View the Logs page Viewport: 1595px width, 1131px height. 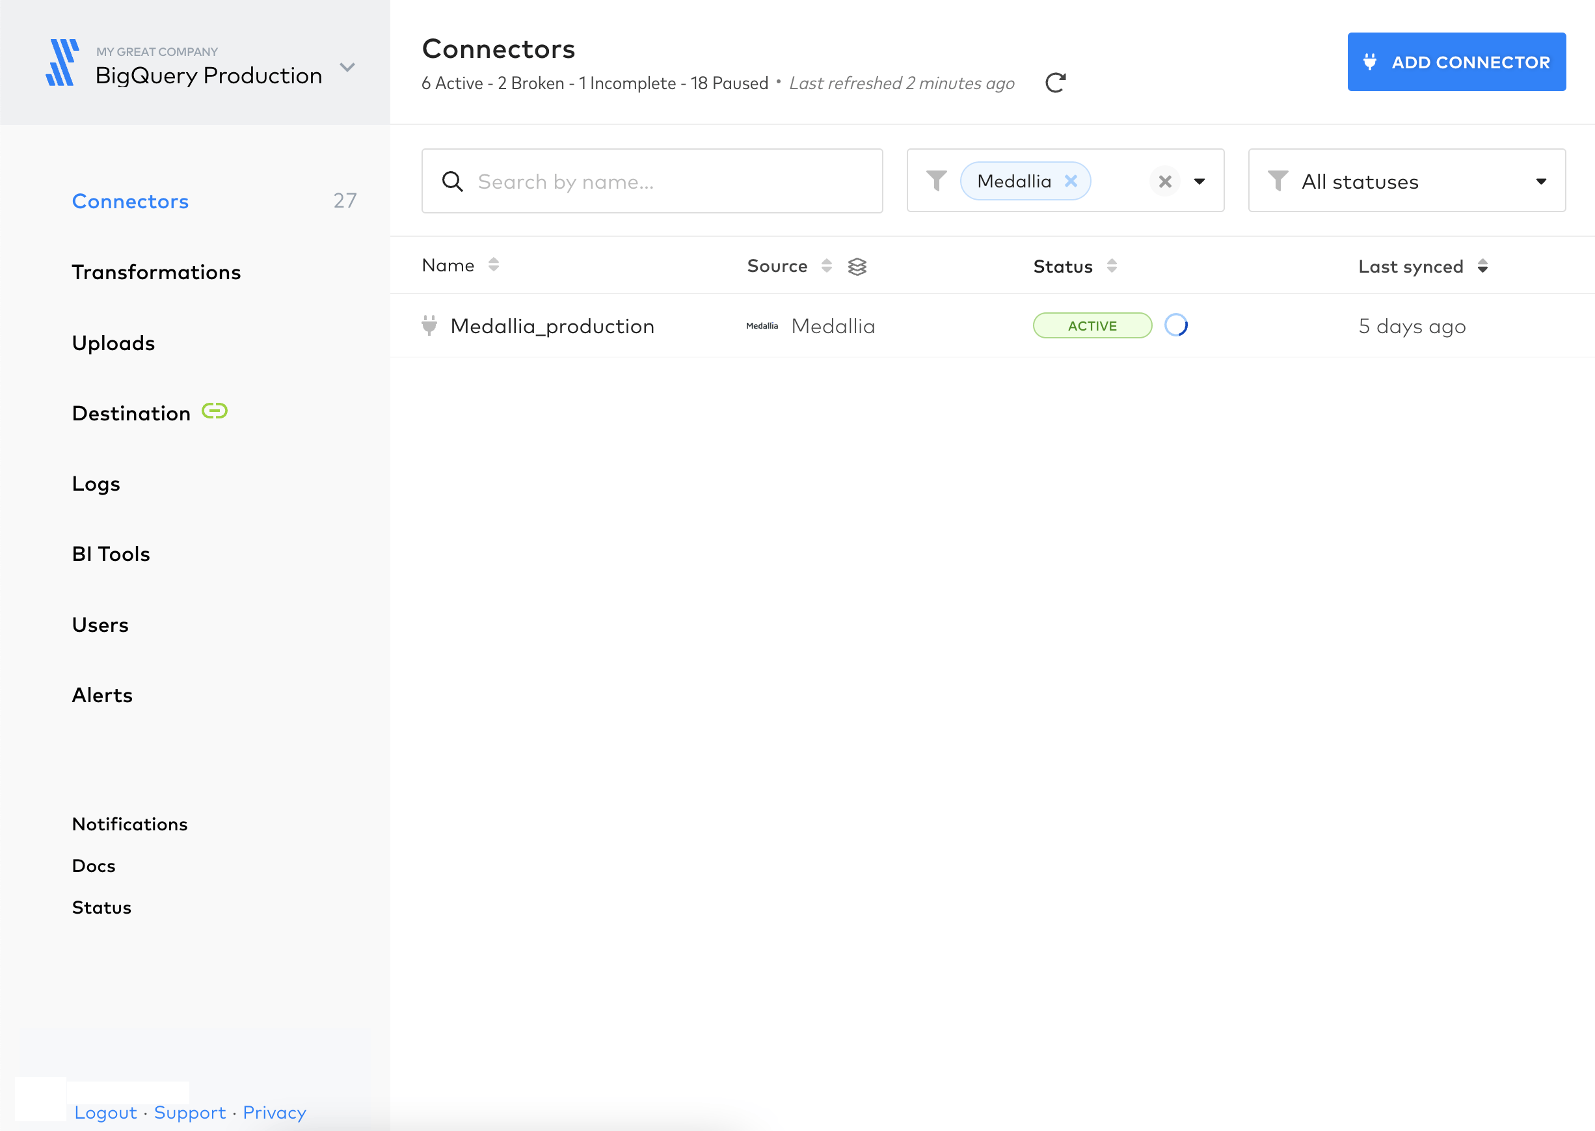(x=96, y=484)
